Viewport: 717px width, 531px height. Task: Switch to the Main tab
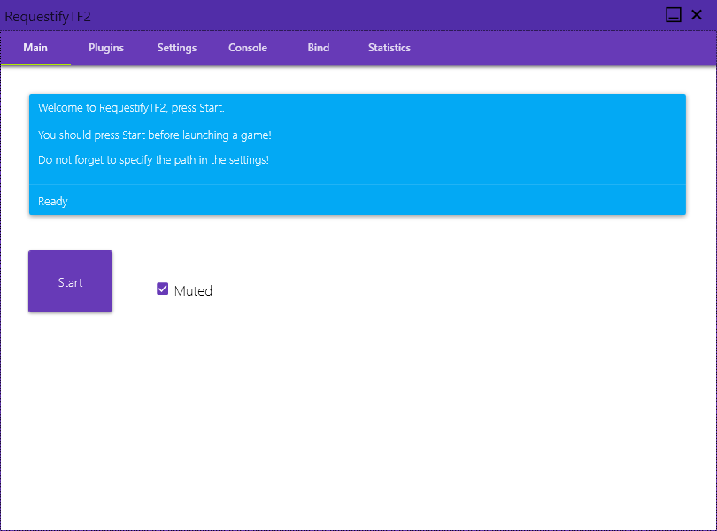[x=35, y=48]
